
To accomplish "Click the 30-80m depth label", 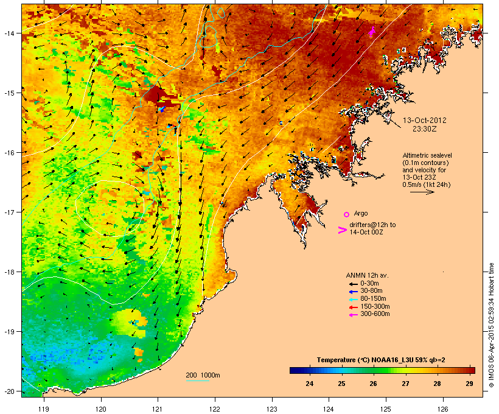I will [371, 291].
